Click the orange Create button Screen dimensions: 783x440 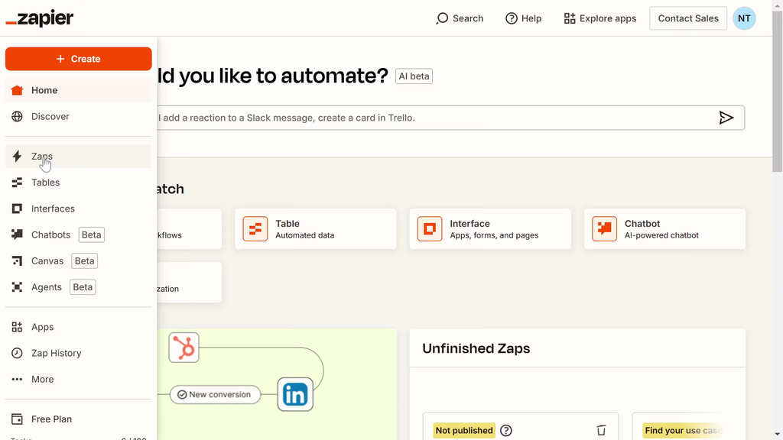click(78, 59)
